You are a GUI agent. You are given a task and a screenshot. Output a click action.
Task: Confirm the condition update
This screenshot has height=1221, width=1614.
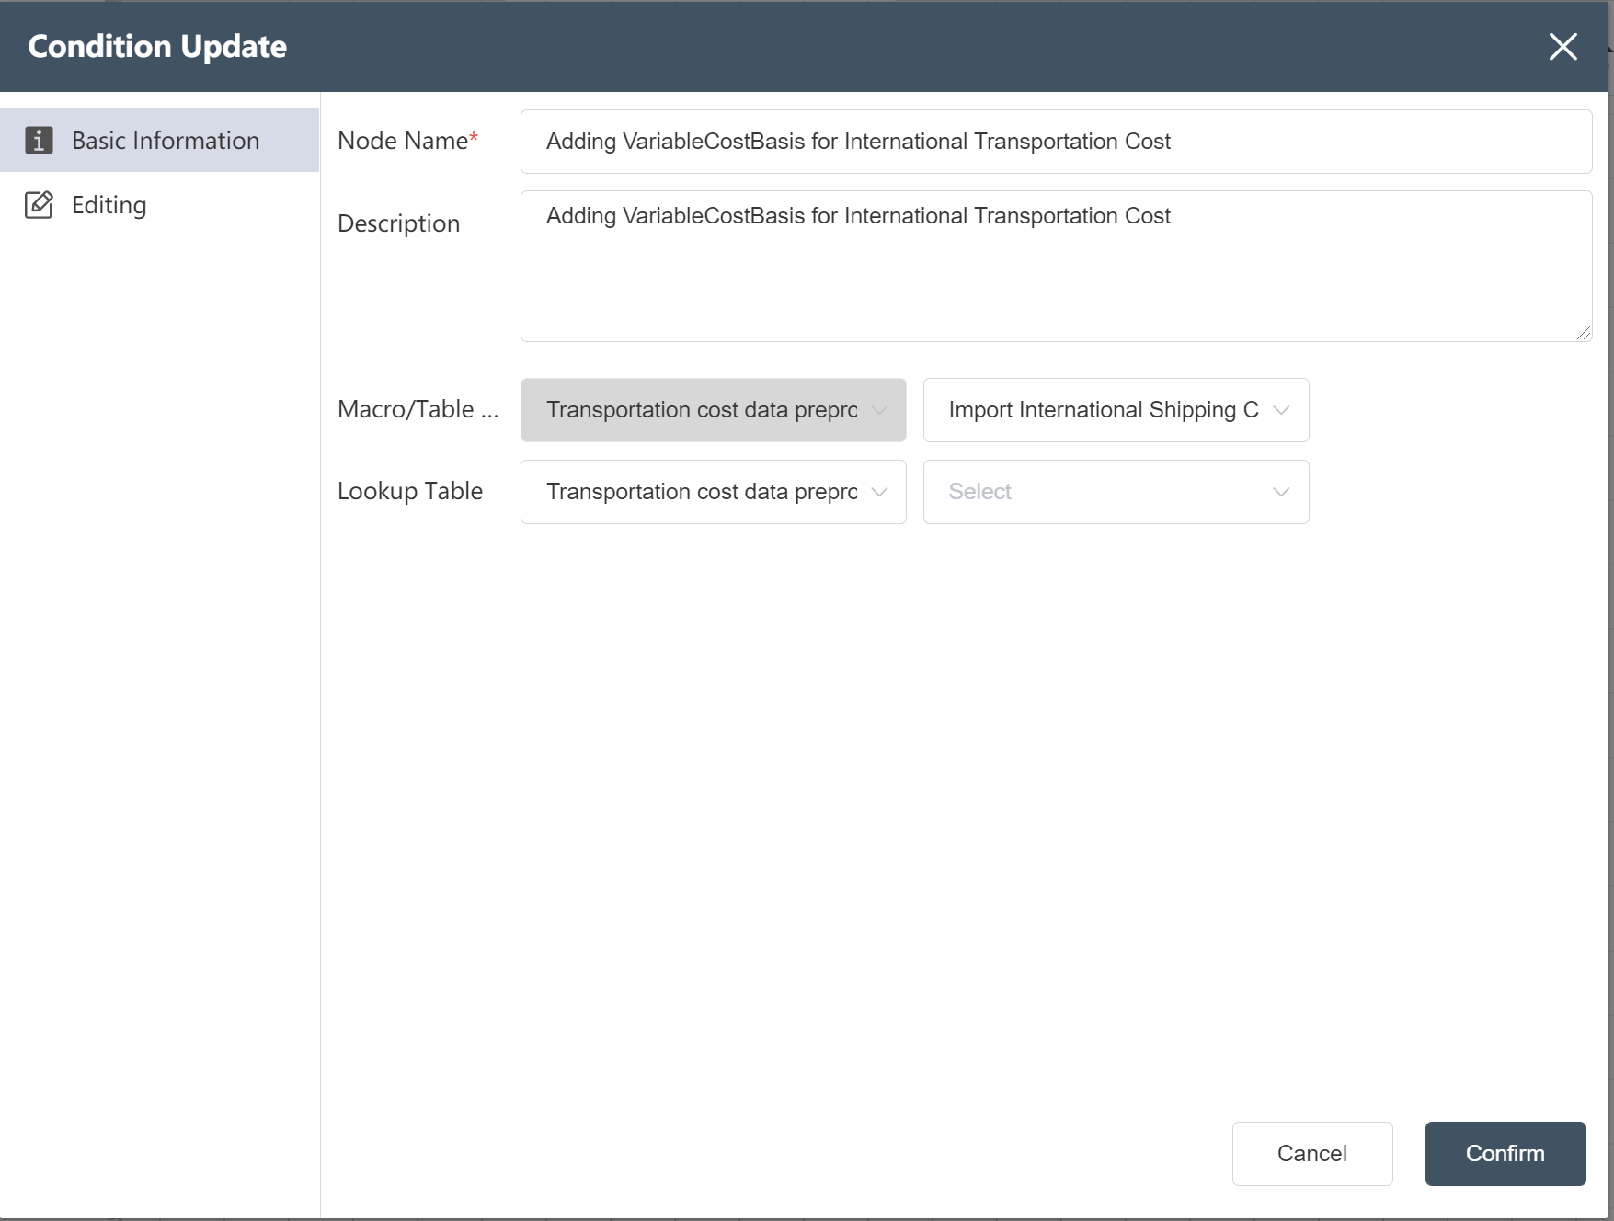click(x=1505, y=1154)
